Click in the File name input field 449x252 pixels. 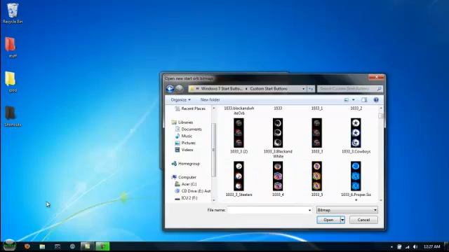tap(267, 210)
